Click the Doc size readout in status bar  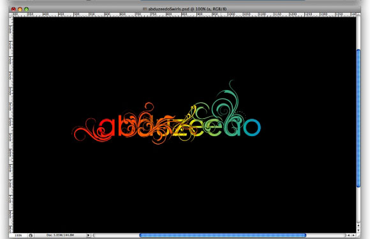[x=60, y=235]
